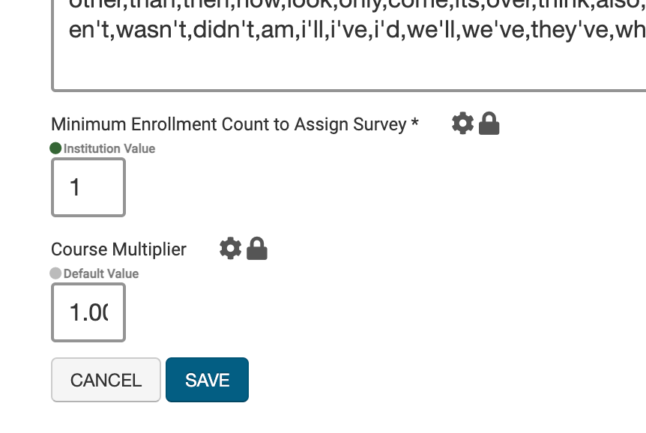Click the required asterisk after Assign Survey

414,124
